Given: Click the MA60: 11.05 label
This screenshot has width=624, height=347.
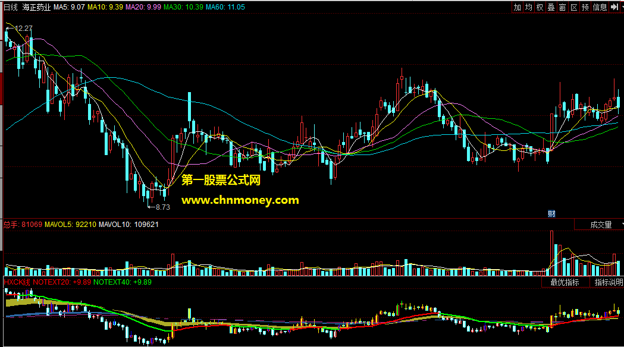Looking at the screenshot, I should 225,7.
